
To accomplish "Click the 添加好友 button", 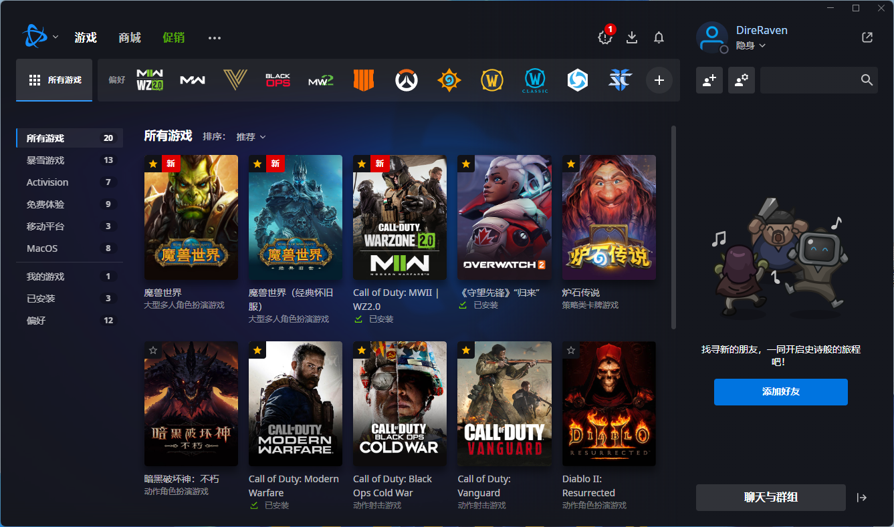I will [780, 392].
